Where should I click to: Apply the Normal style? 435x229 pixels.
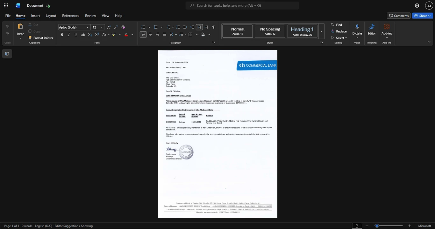tap(238, 31)
